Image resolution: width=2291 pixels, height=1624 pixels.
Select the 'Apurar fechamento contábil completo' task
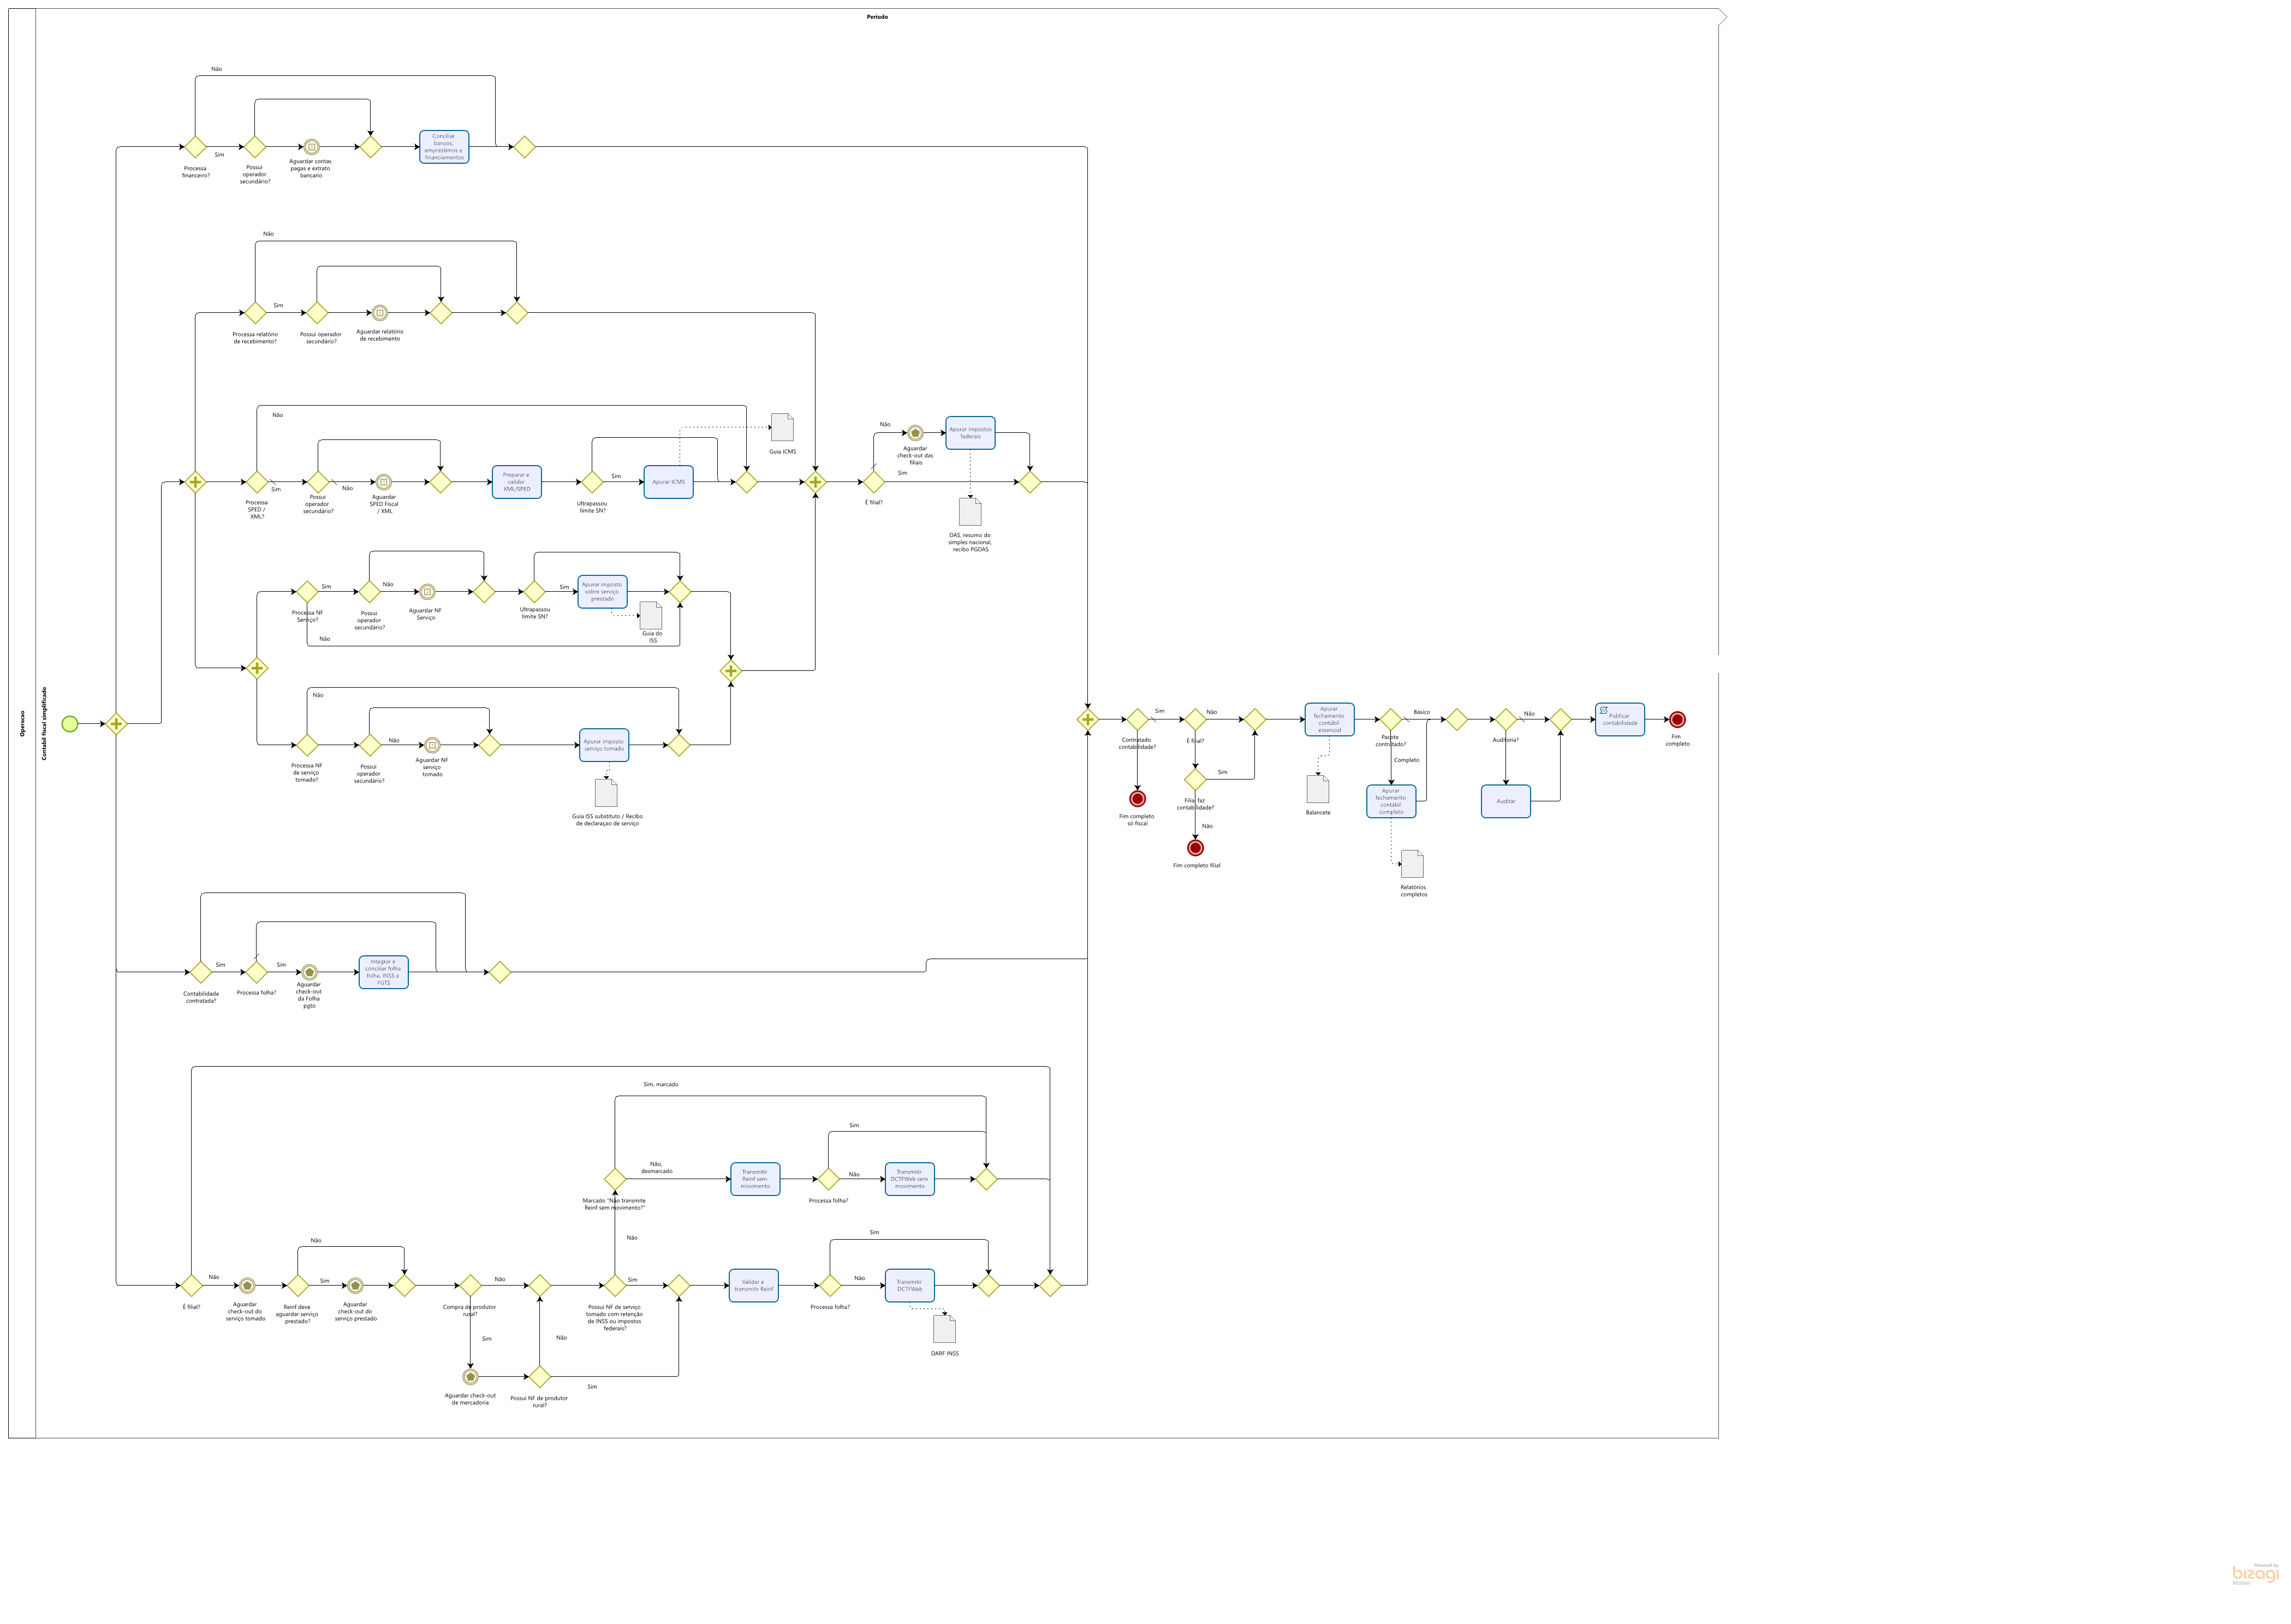1391,801
